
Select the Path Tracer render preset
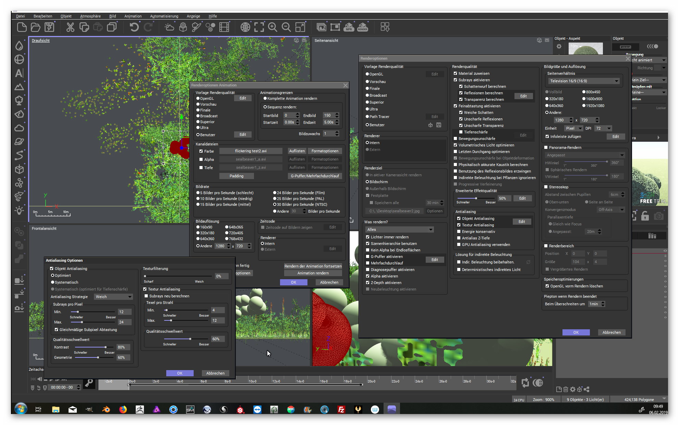tap(367, 117)
